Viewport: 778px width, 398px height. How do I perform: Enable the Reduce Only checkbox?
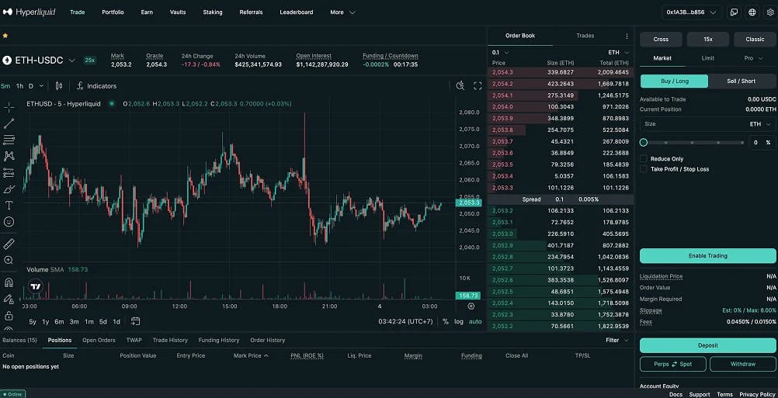pos(643,159)
